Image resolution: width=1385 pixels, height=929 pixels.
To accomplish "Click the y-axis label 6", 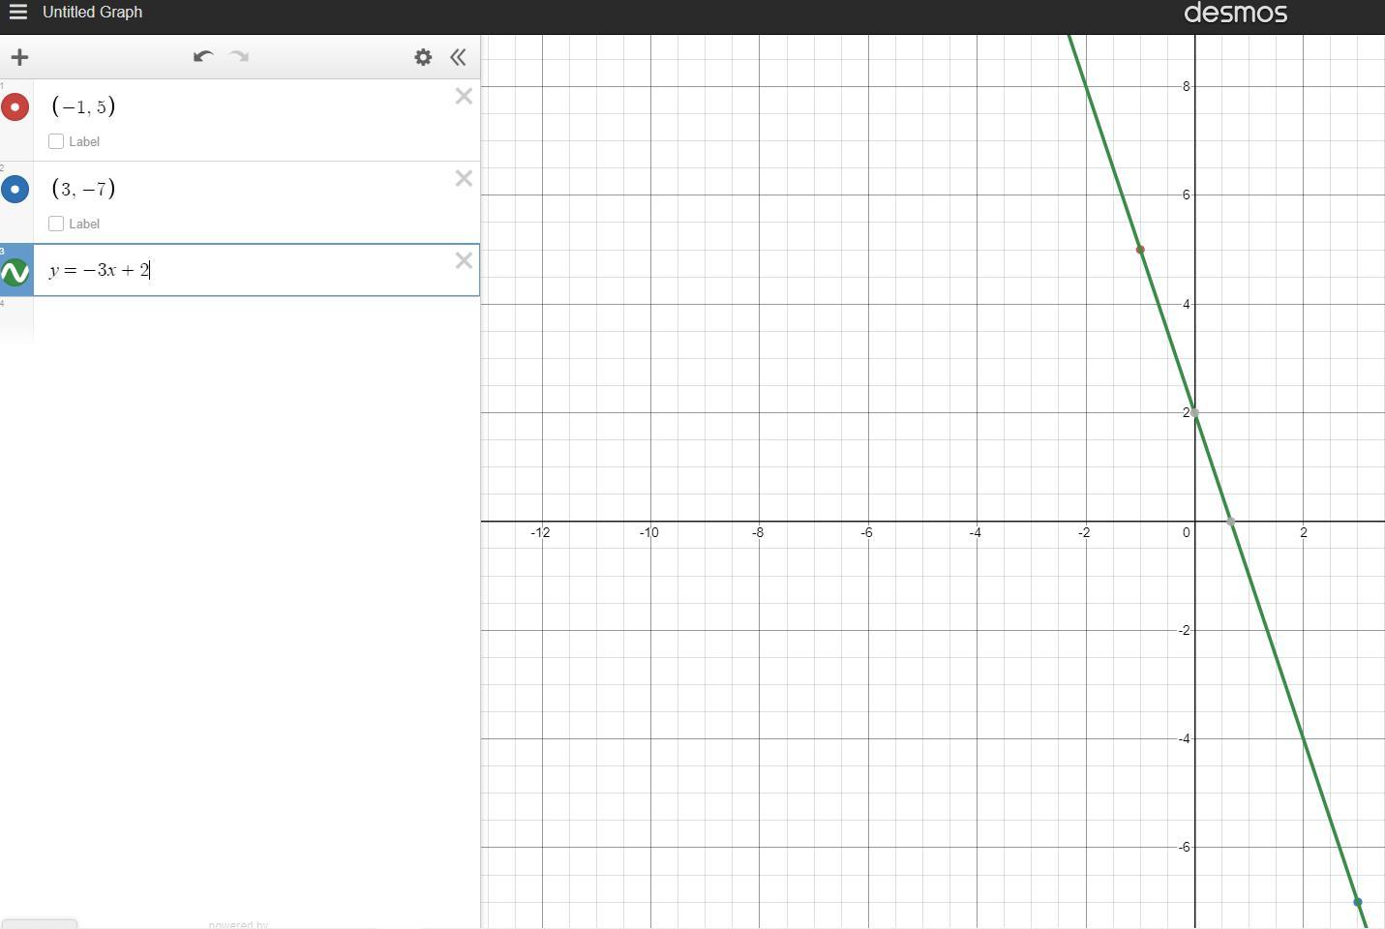I will 1186,195.
